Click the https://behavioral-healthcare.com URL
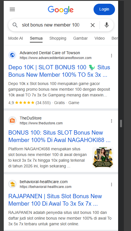 pos(45,187)
